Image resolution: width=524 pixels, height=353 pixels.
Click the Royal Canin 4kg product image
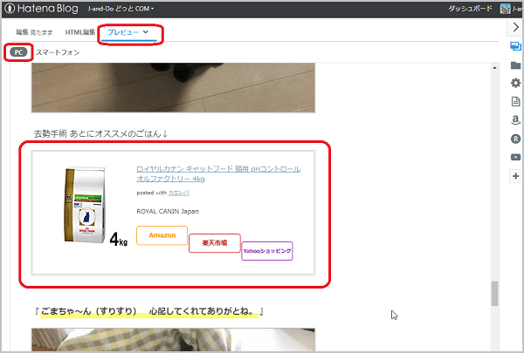(x=95, y=207)
